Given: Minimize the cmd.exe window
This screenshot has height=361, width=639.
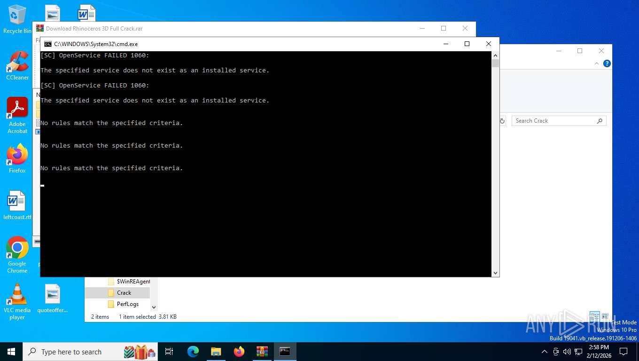Looking at the screenshot, I should [445, 44].
